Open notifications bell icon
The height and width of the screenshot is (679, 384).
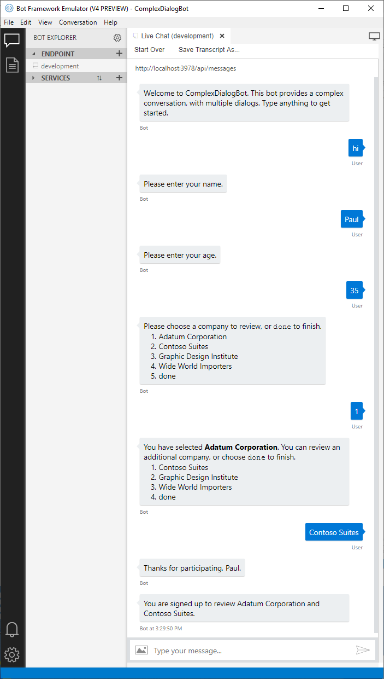point(12,629)
